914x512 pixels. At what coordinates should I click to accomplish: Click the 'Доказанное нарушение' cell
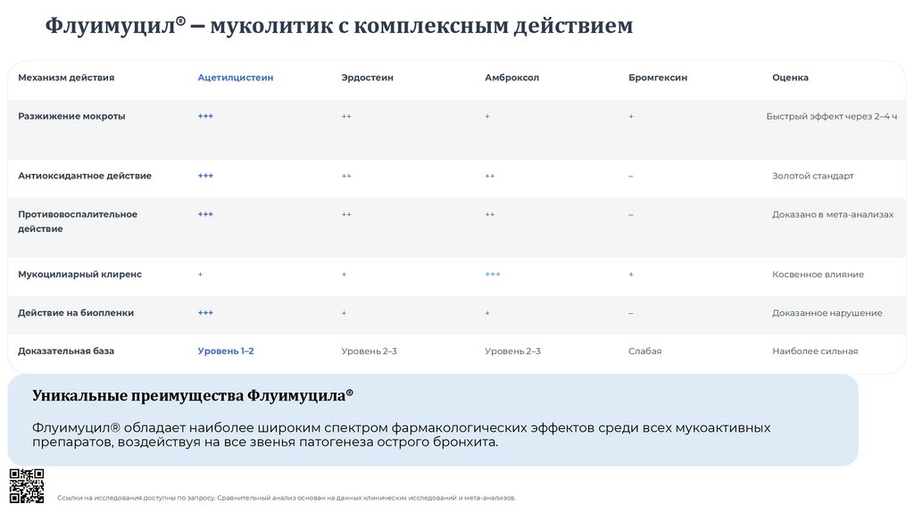pyautogui.click(x=827, y=313)
